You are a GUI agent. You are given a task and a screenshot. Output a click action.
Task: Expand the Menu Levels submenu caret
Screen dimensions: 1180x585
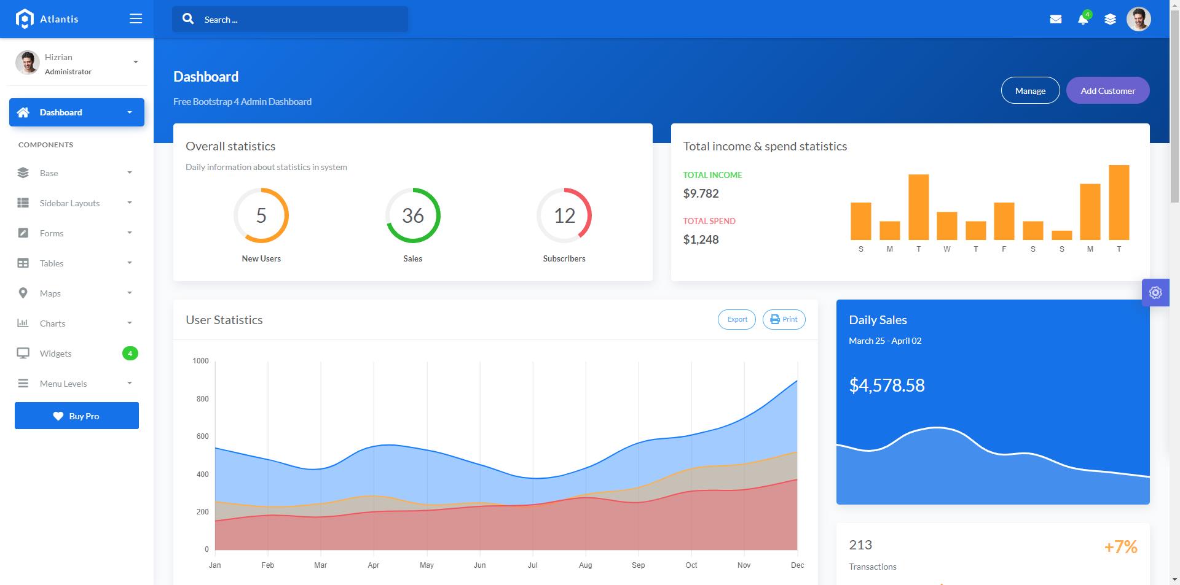point(129,383)
